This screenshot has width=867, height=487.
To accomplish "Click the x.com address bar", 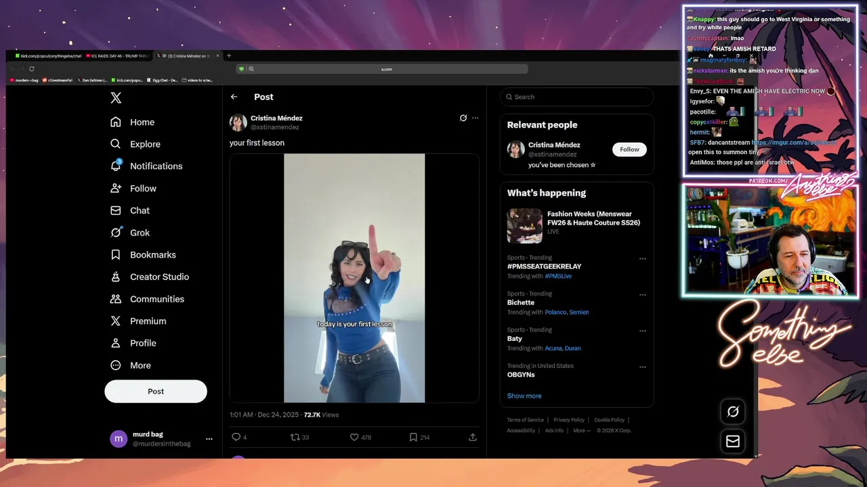I will click(x=386, y=69).
